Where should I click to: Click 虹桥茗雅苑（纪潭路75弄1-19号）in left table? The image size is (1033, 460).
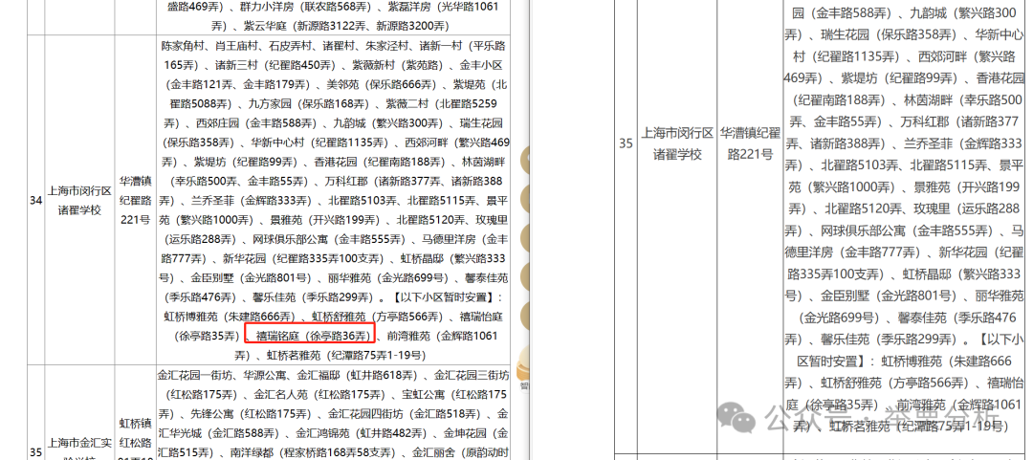click(x=346, y=355)
